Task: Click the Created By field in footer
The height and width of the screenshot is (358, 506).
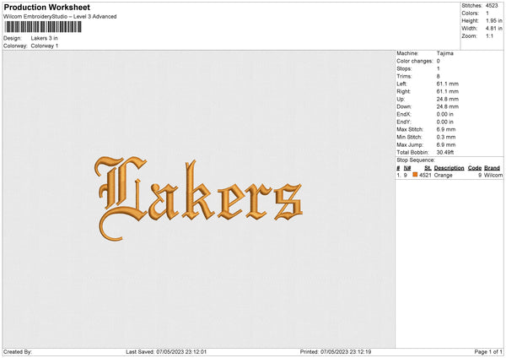Action: (x=19, y=351)
